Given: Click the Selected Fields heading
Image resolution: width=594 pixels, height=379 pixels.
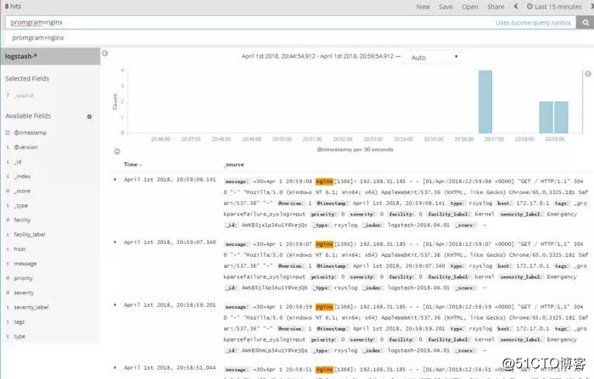Looking at the screenshot, I should tap(27, 79).
